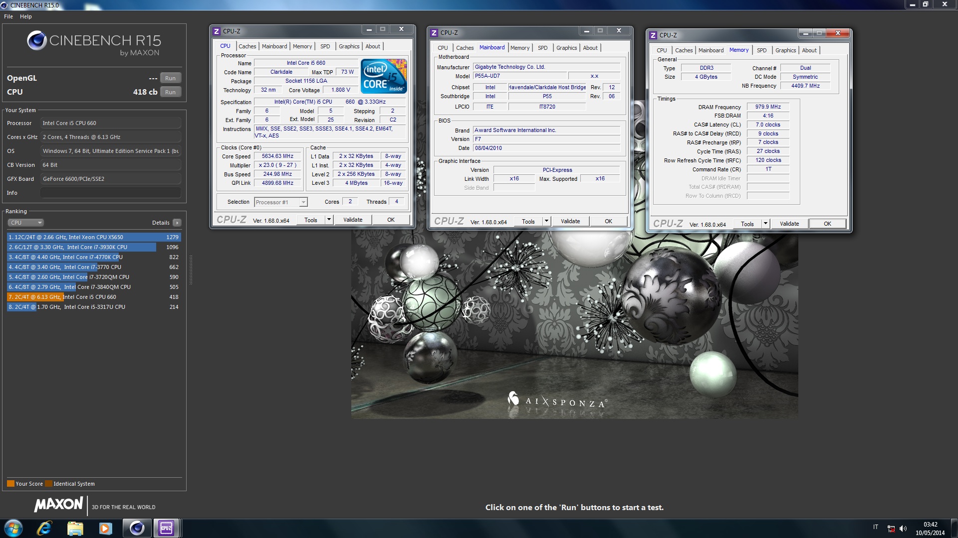Viewport: 958px width, 538px height.
Task: Switch to CPU-Z taskbar icon
Action: pos(166,528)
